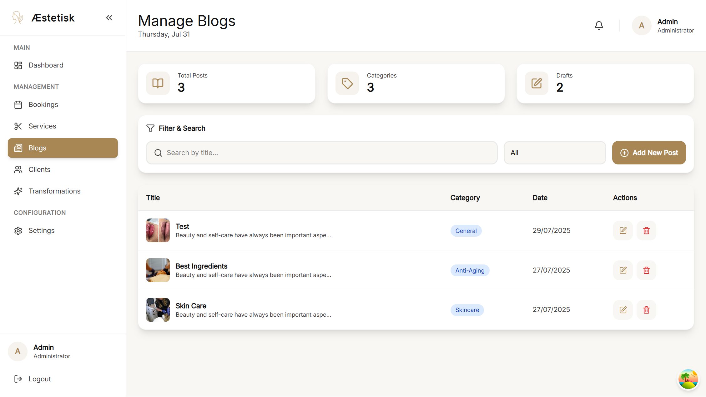Open the notifications bell icon

[599, 25]
